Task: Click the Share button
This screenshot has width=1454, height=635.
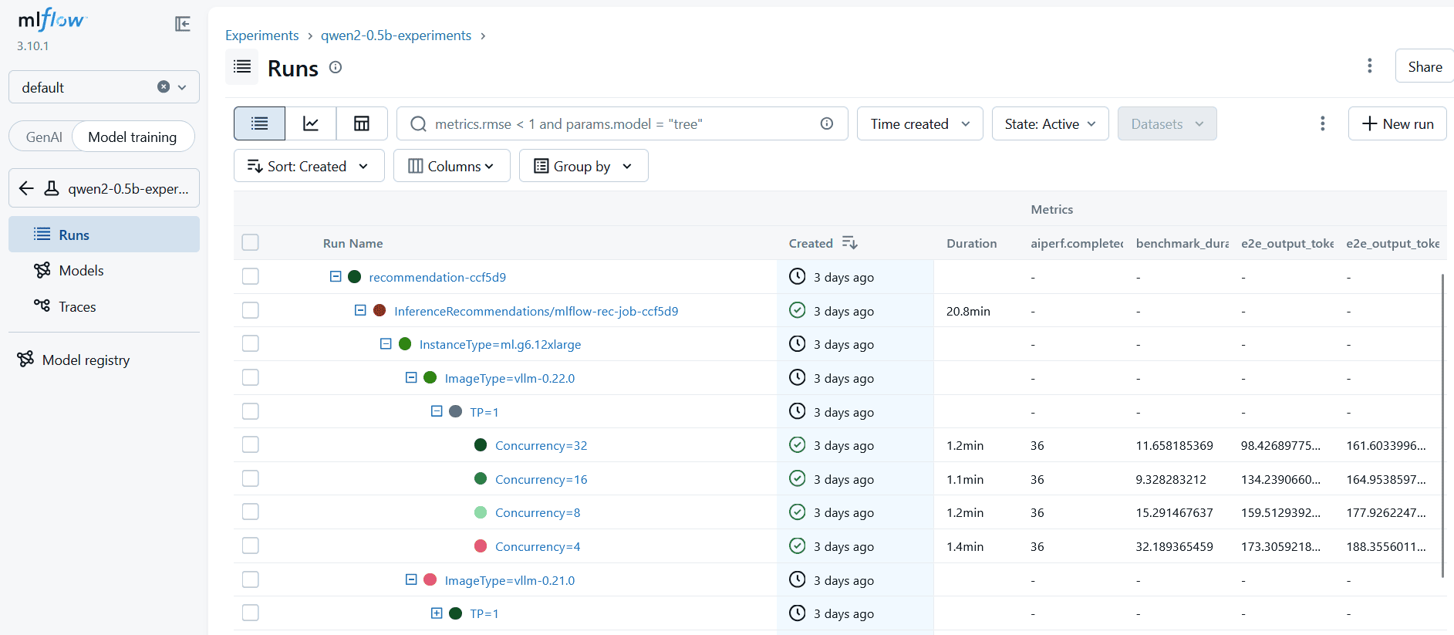Action: [x=1424, y=66]
